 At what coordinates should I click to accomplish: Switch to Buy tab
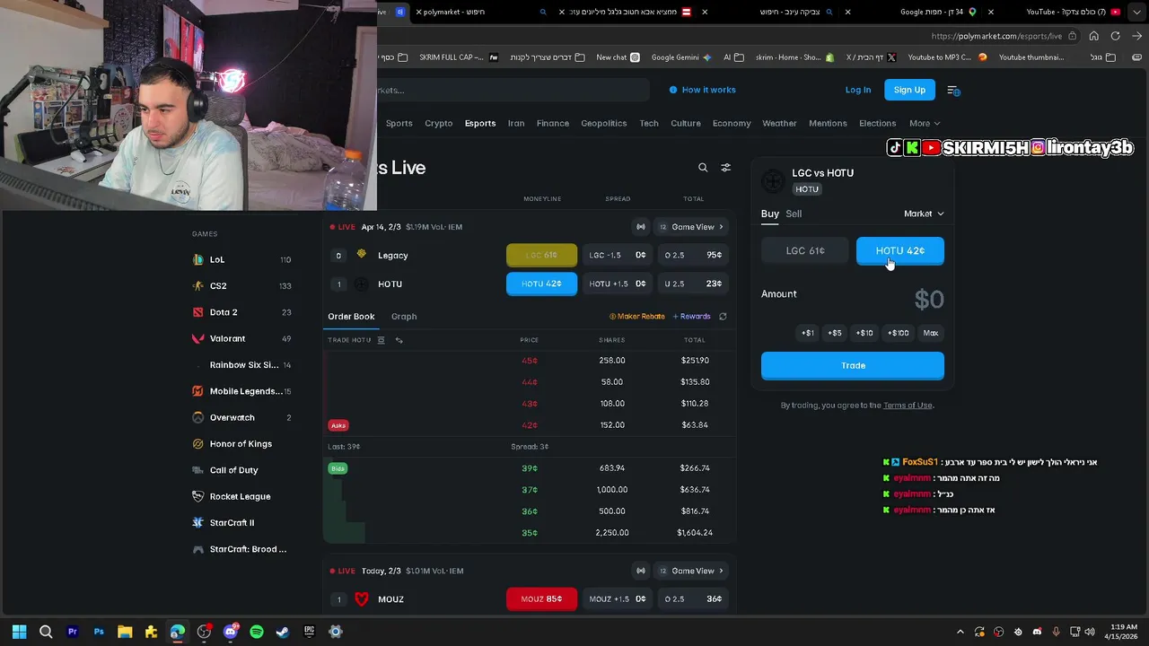point(770,214)
